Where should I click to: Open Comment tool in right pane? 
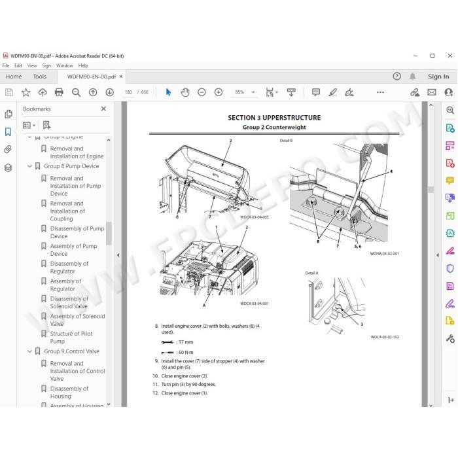coord(450,181)
